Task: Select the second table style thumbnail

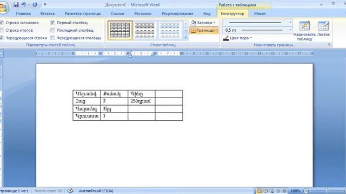Action: tap(145, 30)
